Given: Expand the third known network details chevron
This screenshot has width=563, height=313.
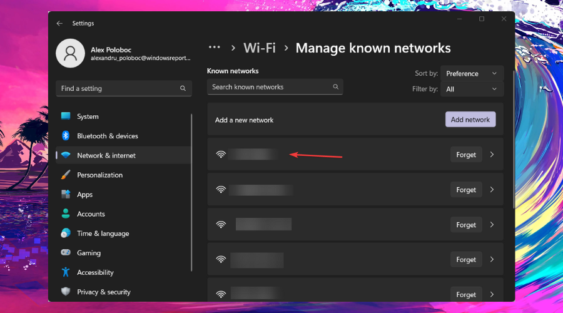Looking at the screenshot, I should 492,225.
